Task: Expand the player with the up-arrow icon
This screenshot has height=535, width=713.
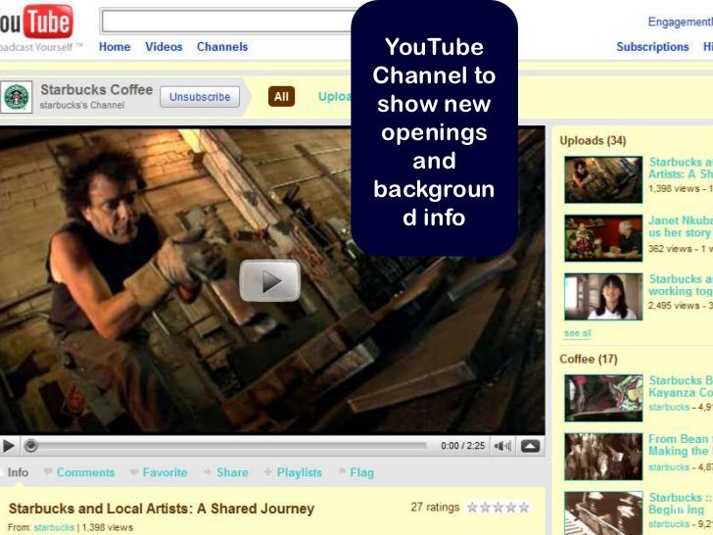Action: click(530, 446)
